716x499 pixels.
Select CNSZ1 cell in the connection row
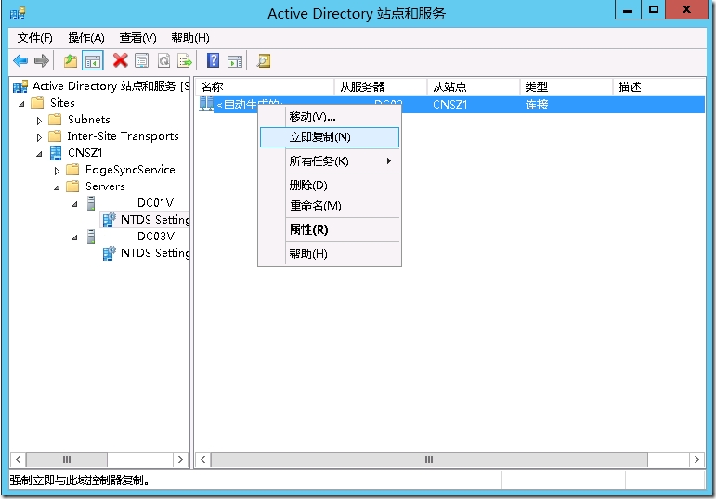point(449,105)
